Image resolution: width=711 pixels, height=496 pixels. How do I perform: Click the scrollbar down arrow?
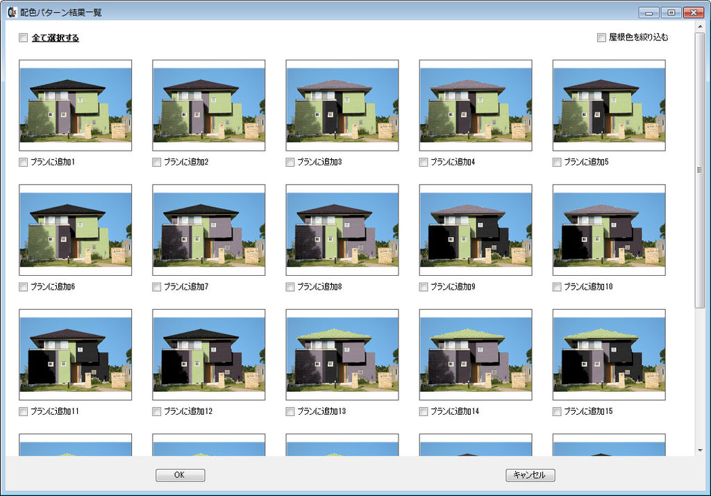point(700,450)
